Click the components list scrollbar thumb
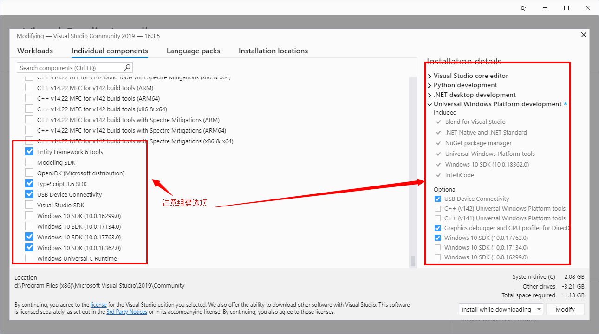 coord(413,261)
